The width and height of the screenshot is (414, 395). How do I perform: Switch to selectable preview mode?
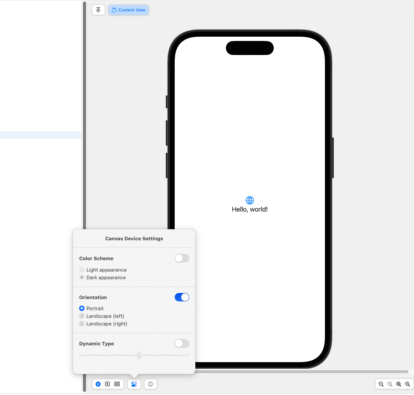(107, 384)
